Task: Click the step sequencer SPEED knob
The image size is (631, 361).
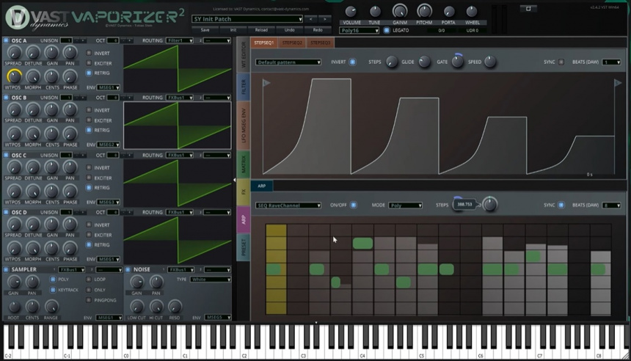Action: [489, 62]
